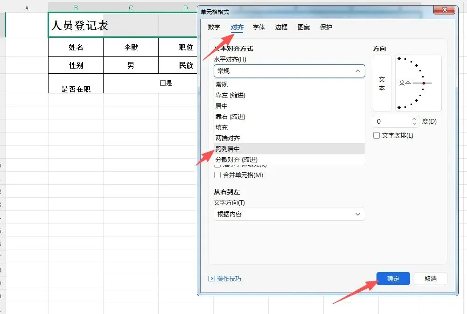Select column C header
The image size is (467, 314).
coord(131,8)
